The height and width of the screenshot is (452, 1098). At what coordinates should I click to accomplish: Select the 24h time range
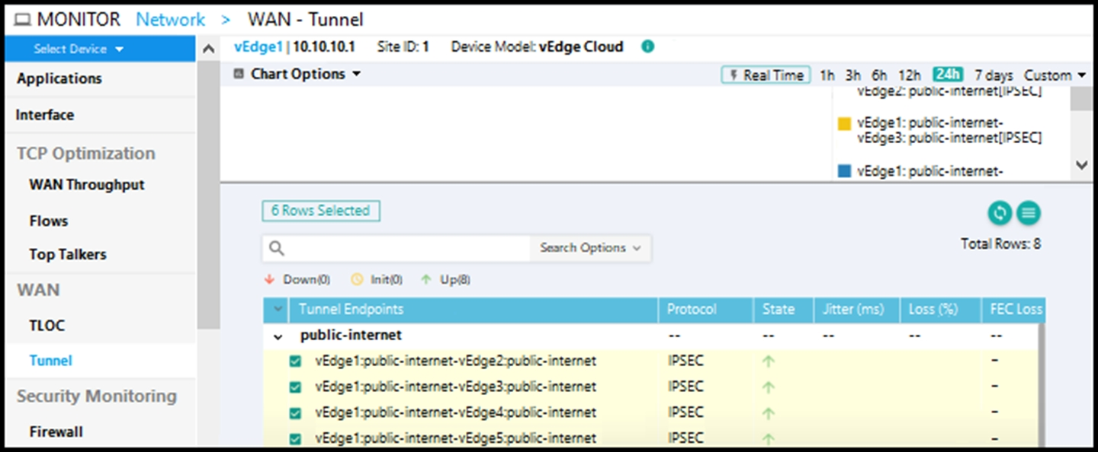(x=948, y=75)
